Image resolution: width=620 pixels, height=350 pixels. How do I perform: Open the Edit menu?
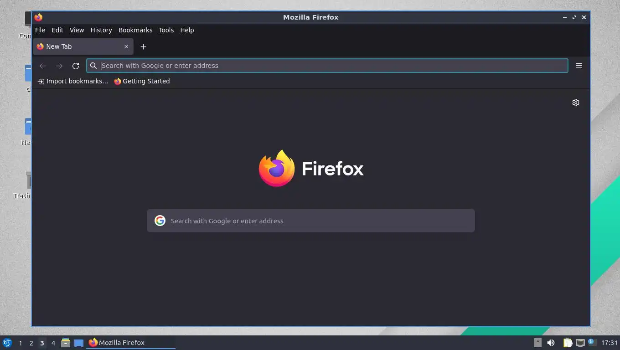click(57, 30)
